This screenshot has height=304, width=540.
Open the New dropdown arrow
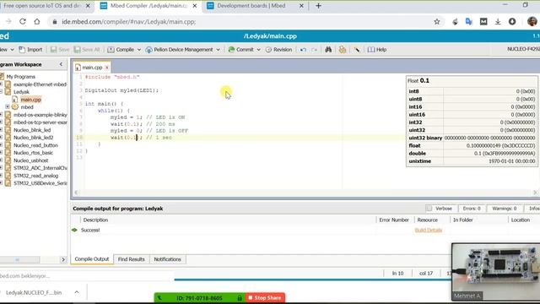coord(12,50)
